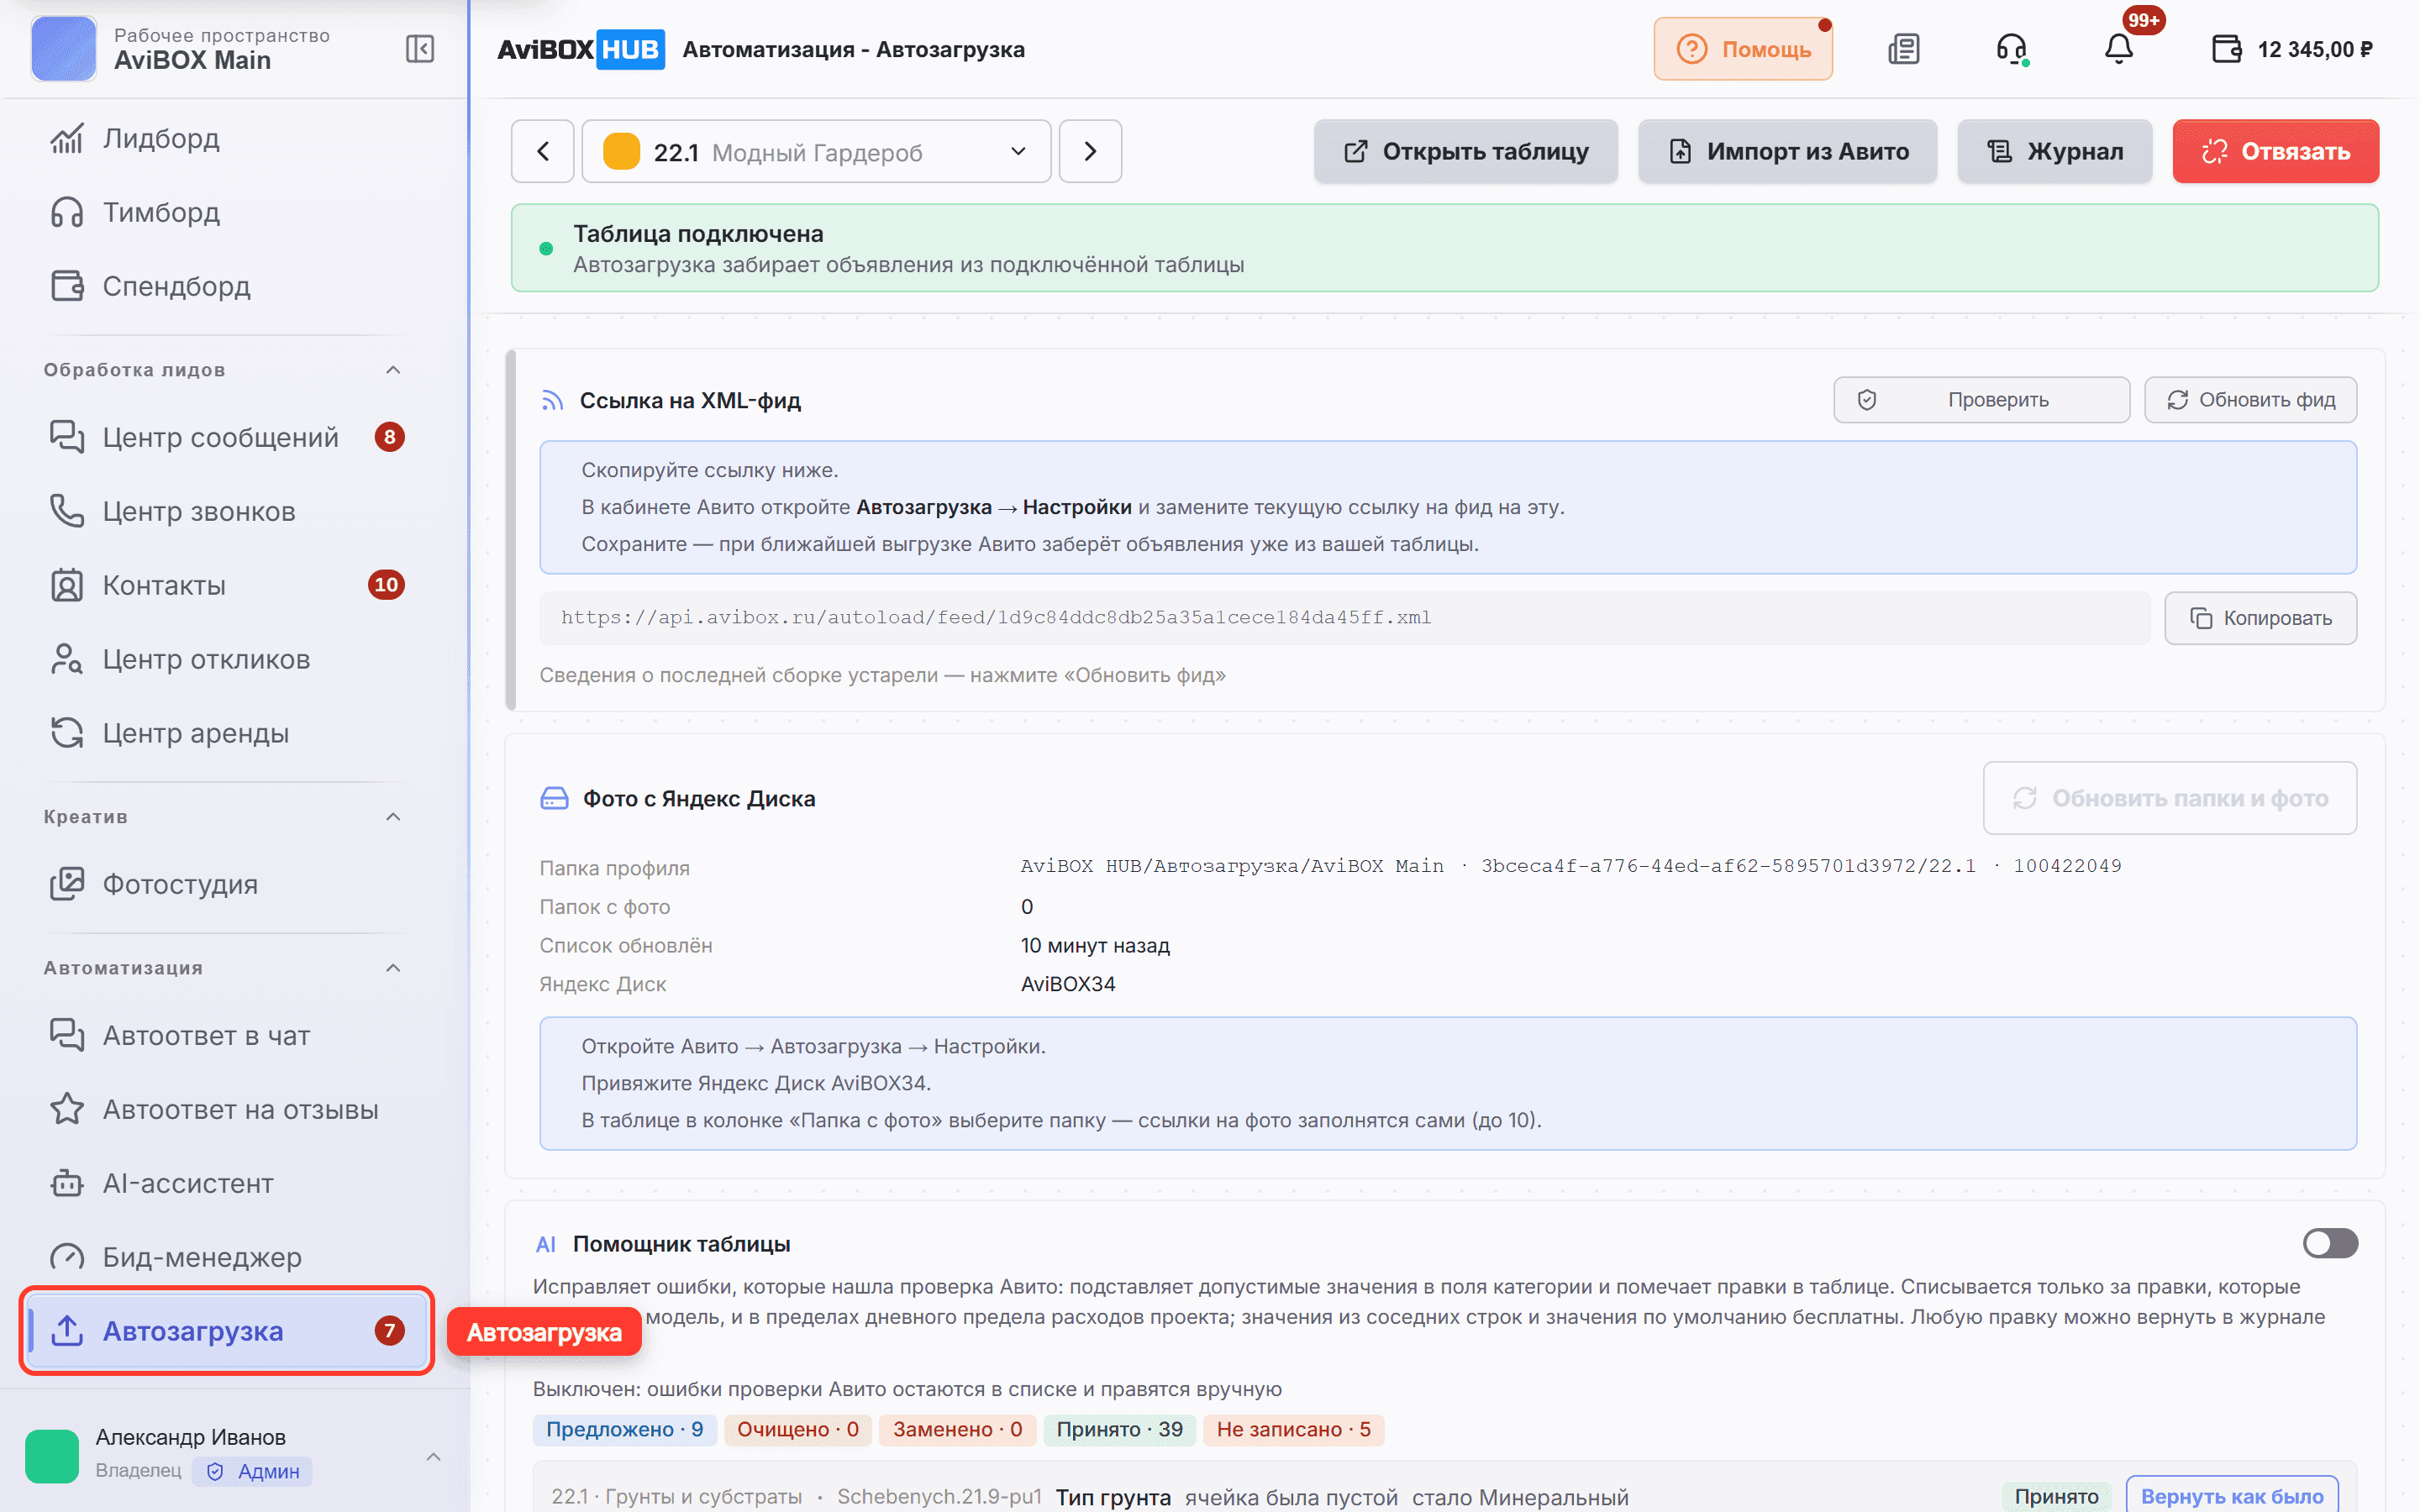
Task: Click the red Отвязать button
Action: [2276, 151]
